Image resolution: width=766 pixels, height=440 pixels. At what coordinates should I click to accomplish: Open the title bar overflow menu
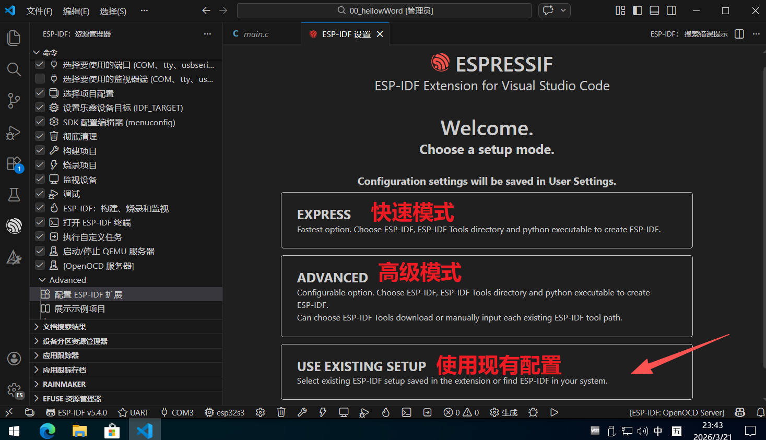coord(144,10)
